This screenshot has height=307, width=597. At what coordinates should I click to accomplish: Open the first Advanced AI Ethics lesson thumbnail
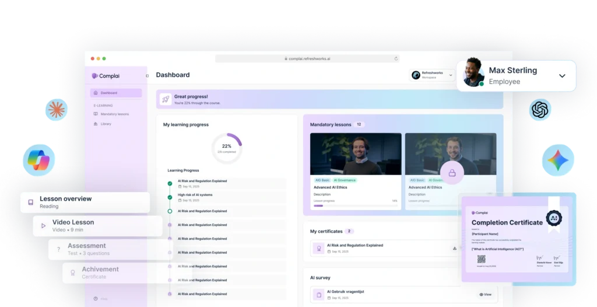point(355,154)
